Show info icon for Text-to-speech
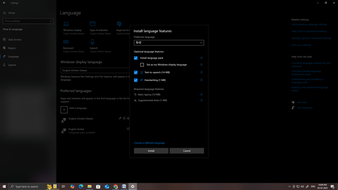Screen dimensions: 338x190 (x=201, y=72)
